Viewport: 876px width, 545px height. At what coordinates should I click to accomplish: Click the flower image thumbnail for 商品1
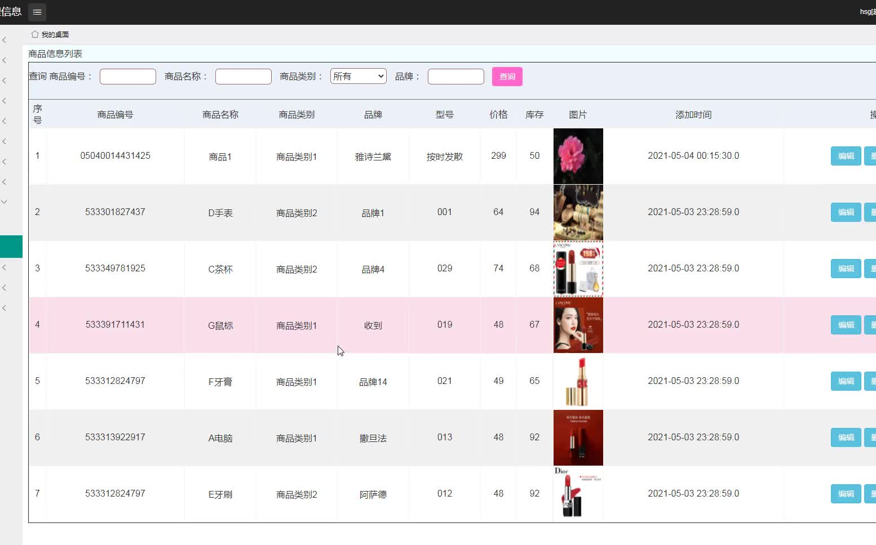pos(578,156)
